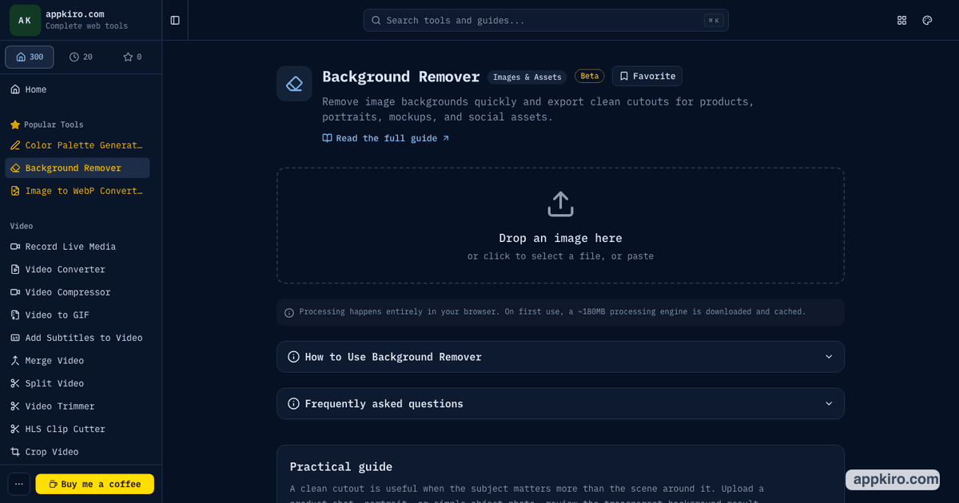Click the scissors icon beside HLS Clip Cutter
This screenshot has width=959, height=503.
click(x=15, y=429)
